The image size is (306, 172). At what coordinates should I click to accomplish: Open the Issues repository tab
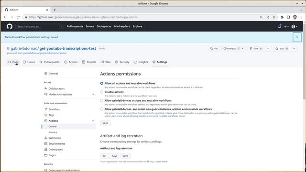29,62
